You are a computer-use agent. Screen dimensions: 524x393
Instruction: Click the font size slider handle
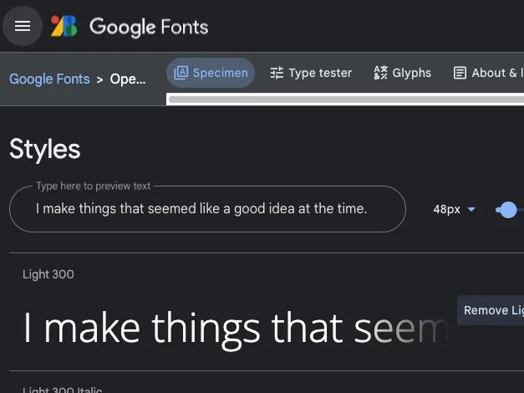pos(507,210)
